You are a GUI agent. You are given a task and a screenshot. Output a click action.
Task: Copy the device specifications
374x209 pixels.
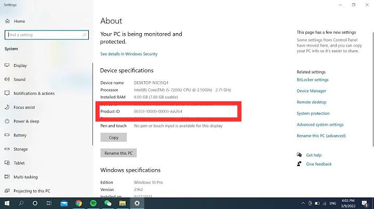pyautogui.click(x=114, y=138)
